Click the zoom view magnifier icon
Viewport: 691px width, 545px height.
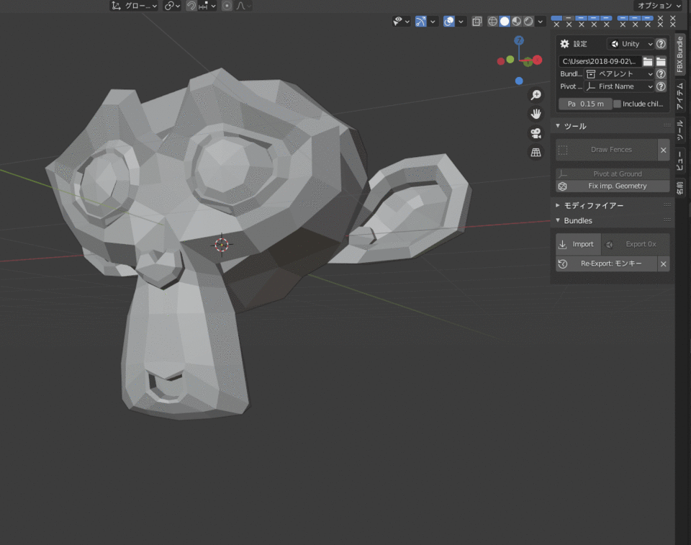click(536, 95)
